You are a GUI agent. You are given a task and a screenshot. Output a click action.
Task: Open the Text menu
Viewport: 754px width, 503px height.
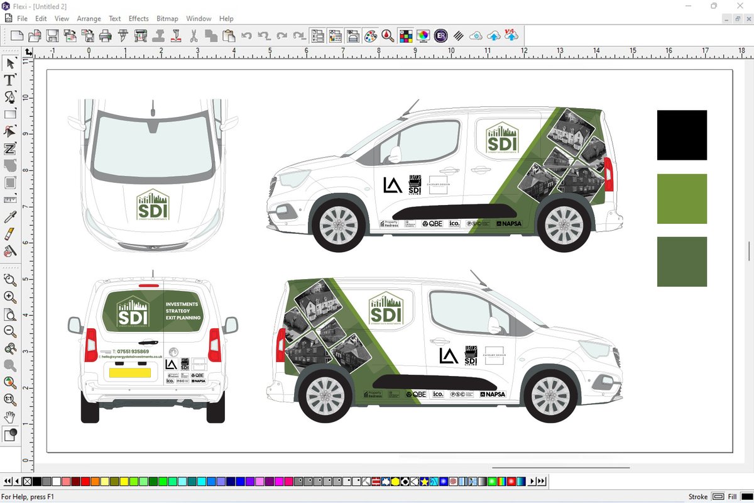[x=114, y=19]
